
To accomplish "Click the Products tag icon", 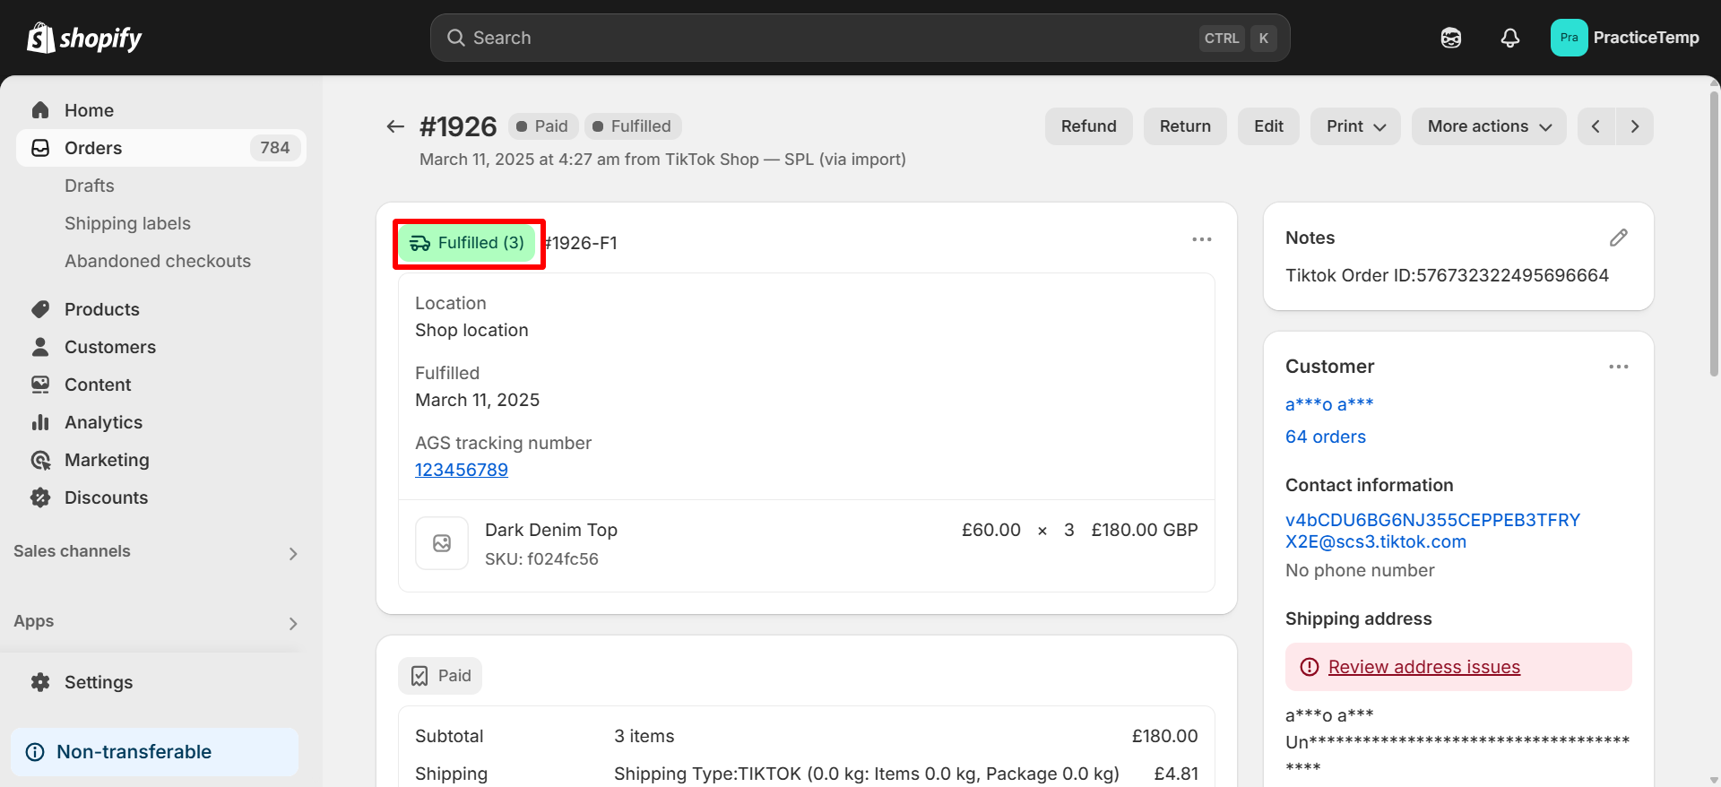I will click(40, 309).
